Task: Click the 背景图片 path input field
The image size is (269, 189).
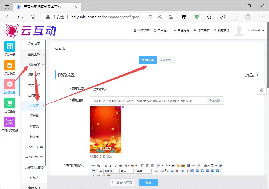Action: pos(148,100)
